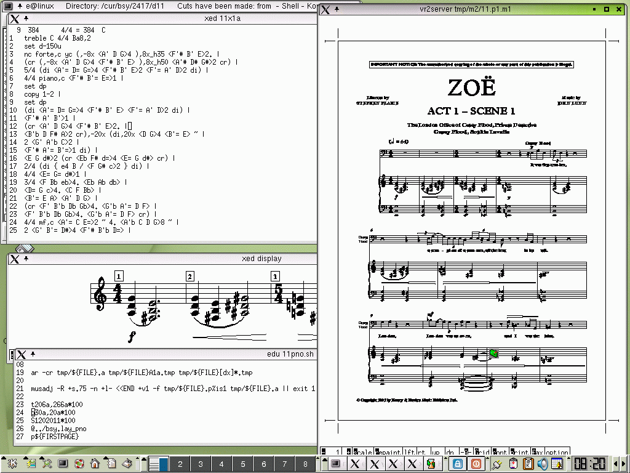The width and height of the screenshot is (630, 473).
Task: Click the Repaint button in vr2server toolbar
Action: pyautogui.click(x=389, y=452)
